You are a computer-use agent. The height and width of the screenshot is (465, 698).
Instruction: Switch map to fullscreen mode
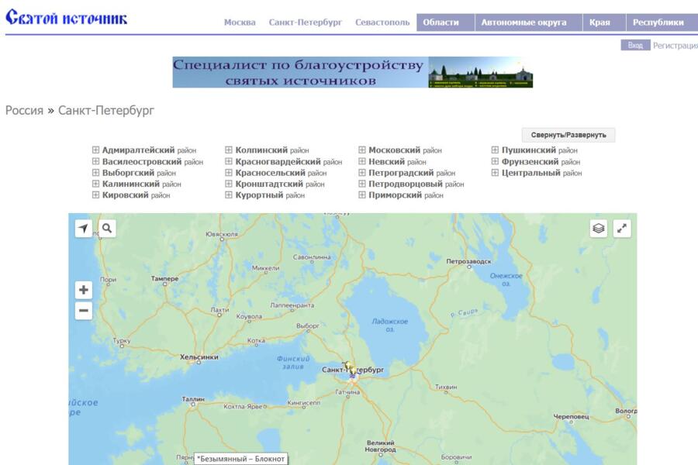click(622, 228)
